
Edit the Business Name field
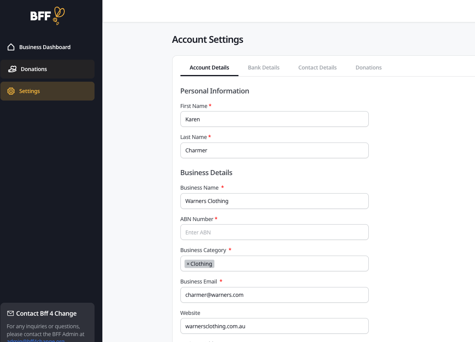pos(274,201)
